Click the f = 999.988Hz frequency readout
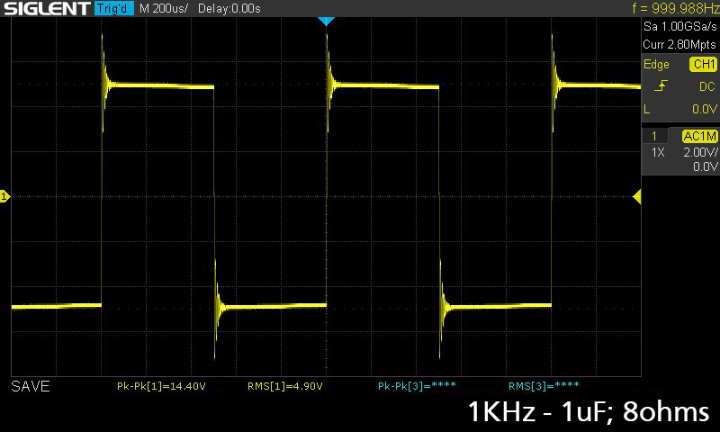Screen dimensions: 720x432 (674, 8)
